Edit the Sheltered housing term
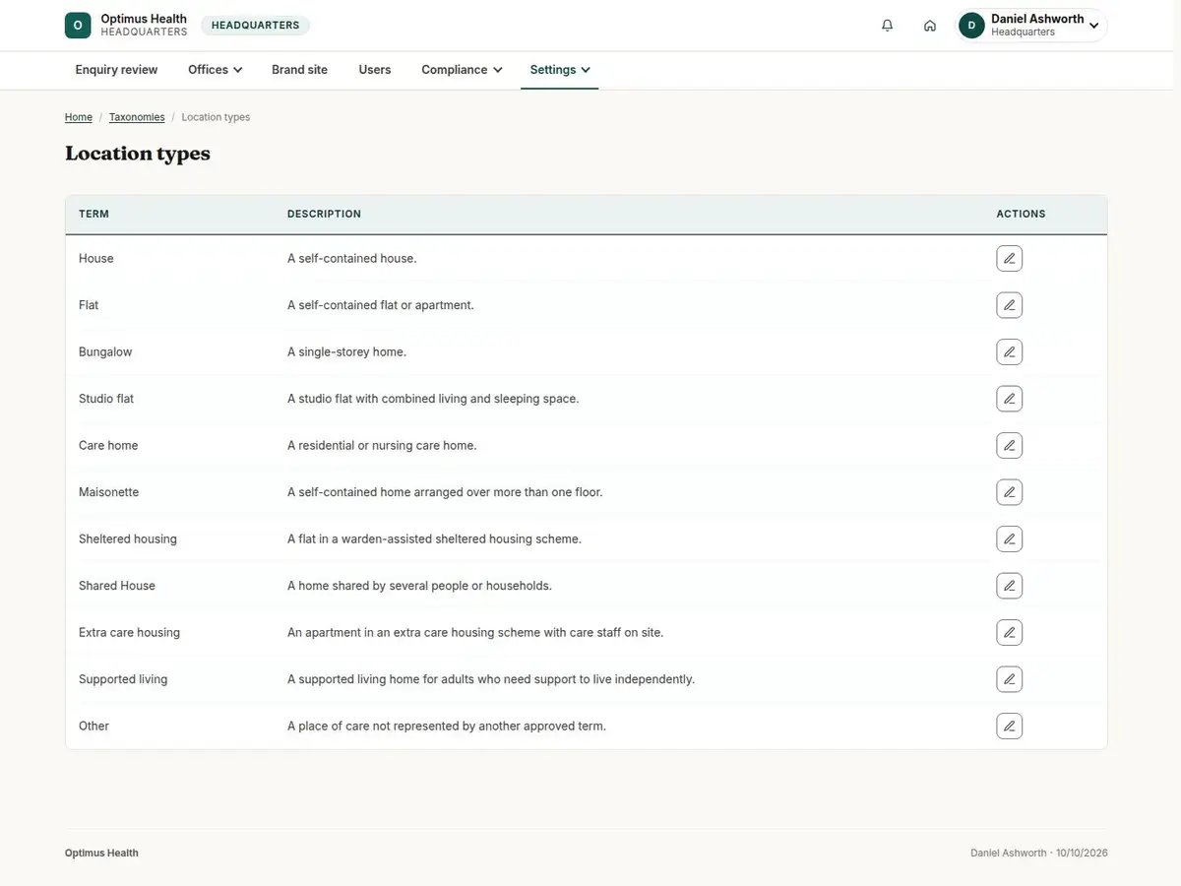The width and height of the screenshot is (1181, 886). click(x=1009, y=539)
